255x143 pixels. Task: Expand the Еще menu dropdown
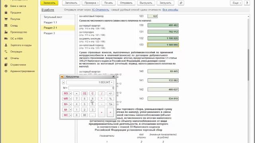236,3
